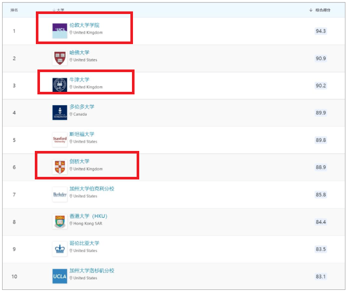
Task: Open 哈佛大学 university link
Action: 79,52
